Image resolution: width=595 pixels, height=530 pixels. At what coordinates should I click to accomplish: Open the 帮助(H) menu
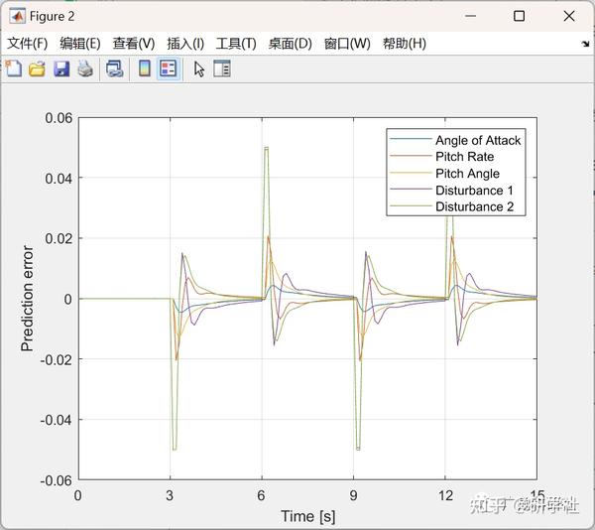(405, 44)
